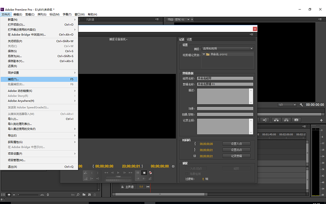The height and width of the screenshot is (204, 326).
Task: Close the sequence 01 tab in Program monitor
Action: [x=192, y=20]
